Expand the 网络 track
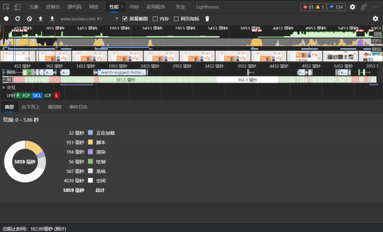 pos(4,72)
